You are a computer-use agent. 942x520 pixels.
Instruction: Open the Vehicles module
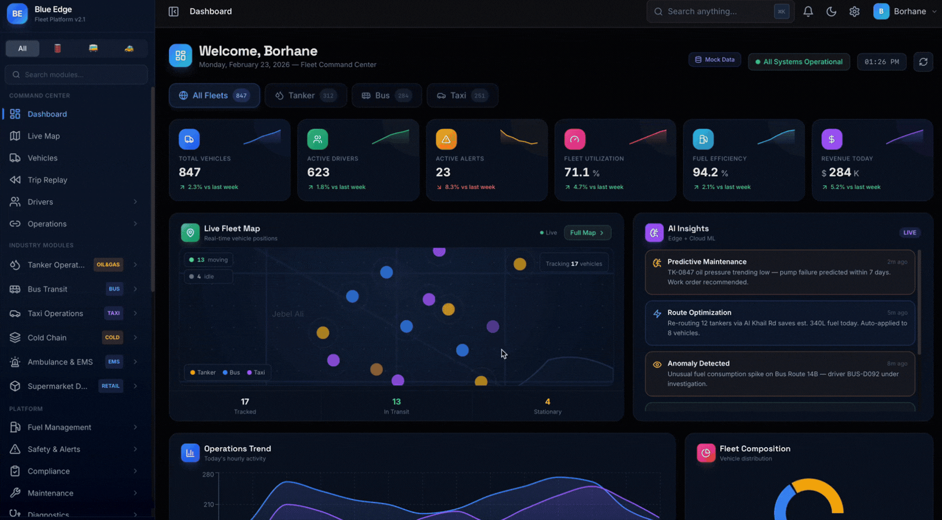pos(43,158)
